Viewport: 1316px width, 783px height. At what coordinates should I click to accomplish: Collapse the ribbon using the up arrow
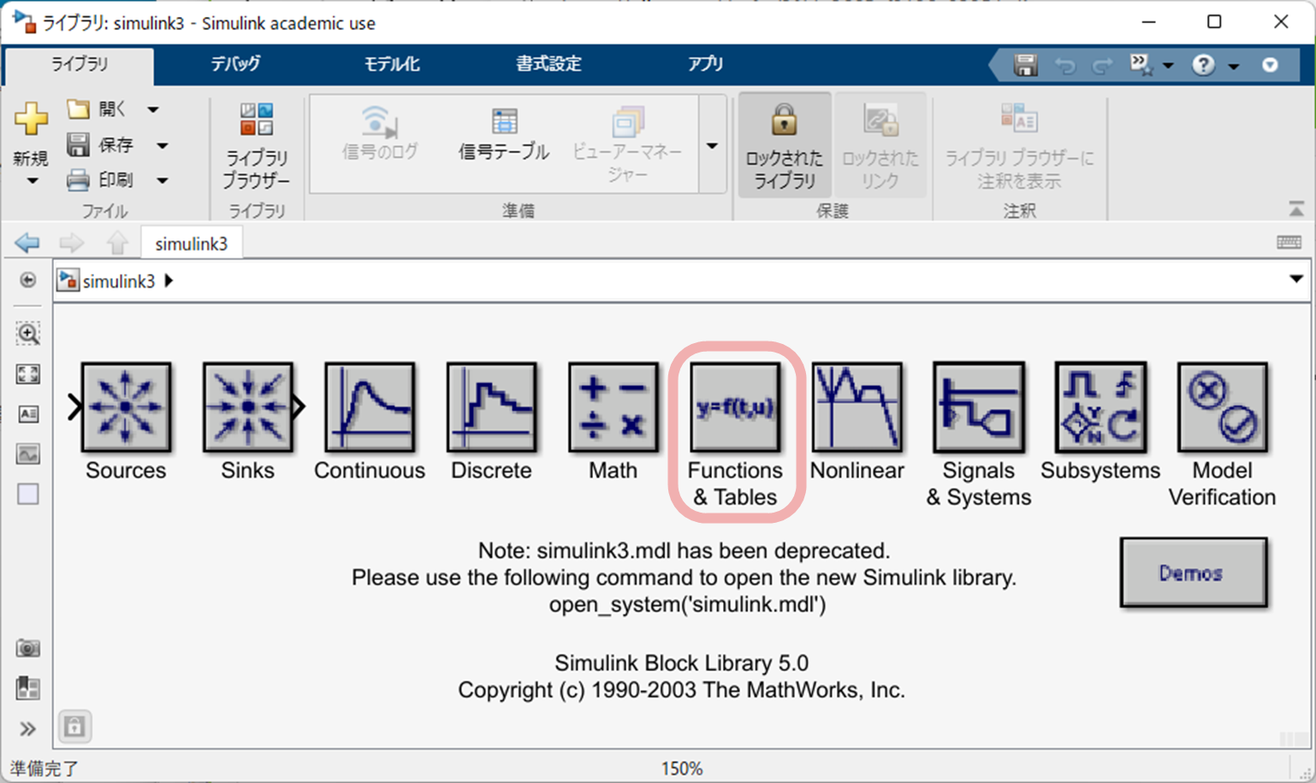pyautogui.click(x=1296, y=209)
